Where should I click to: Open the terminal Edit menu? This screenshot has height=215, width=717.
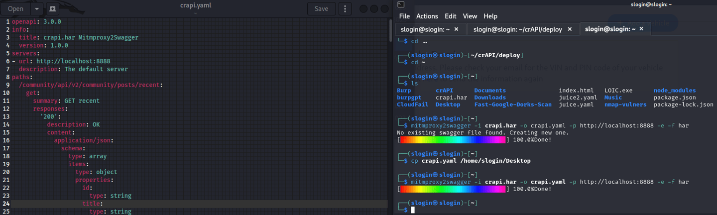451,16
